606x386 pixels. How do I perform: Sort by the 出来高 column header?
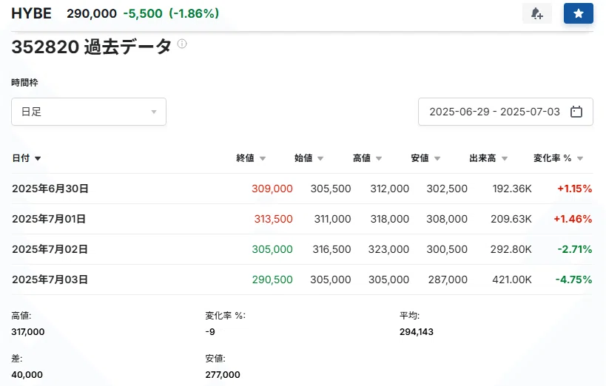click(488, 158)
